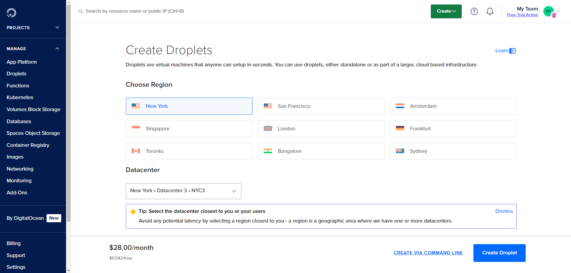Click the sidebar scrollbar down arrow

click(68, 271)
